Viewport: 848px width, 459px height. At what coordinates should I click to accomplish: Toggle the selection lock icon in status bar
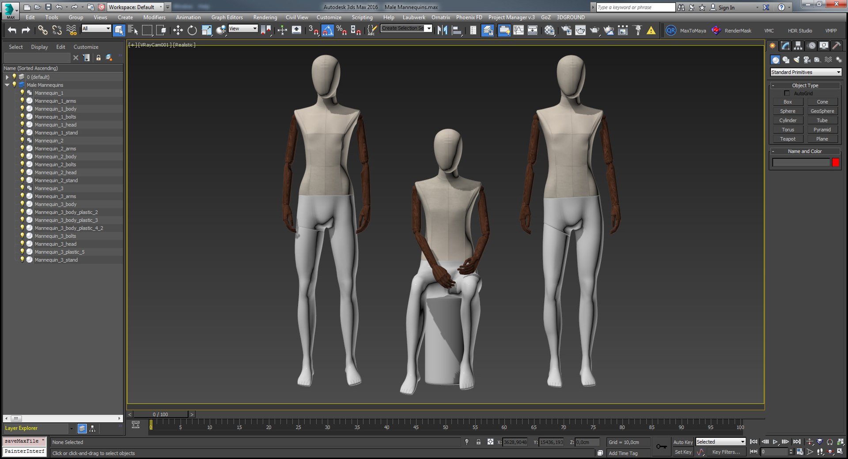(478, 442)
